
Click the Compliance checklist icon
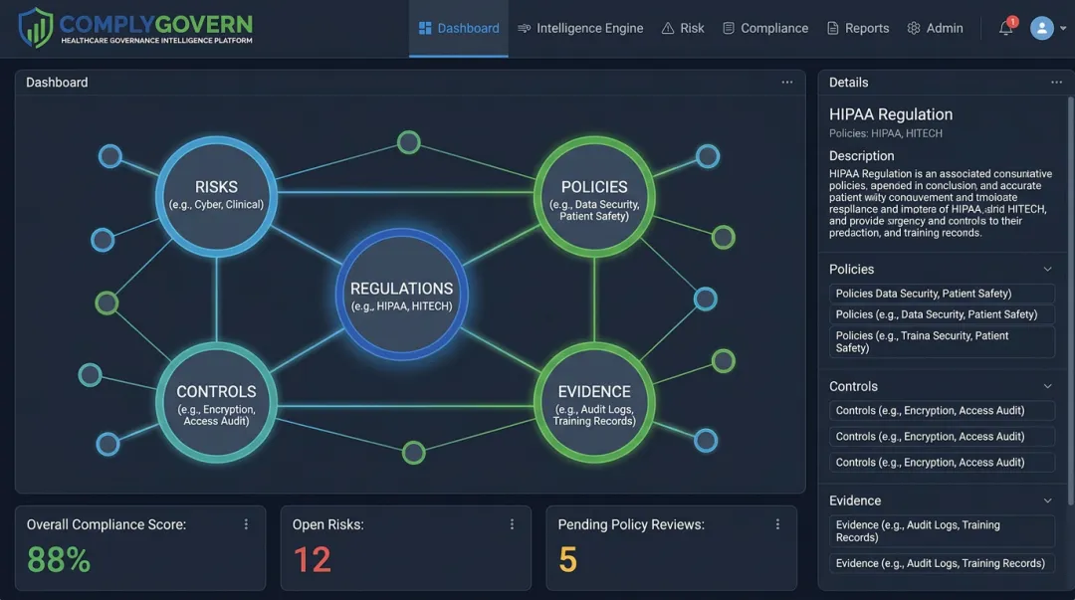[x=729, y=28]
